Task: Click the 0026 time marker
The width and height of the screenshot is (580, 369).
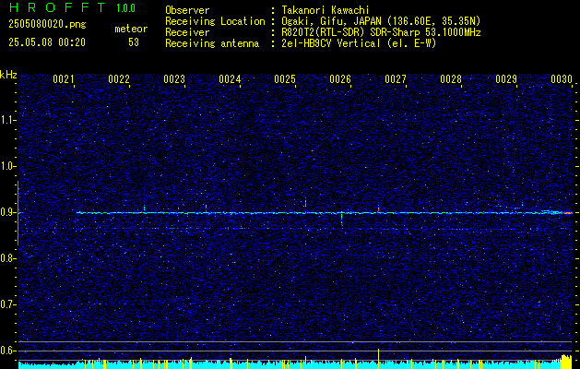Action: point(340,79)
